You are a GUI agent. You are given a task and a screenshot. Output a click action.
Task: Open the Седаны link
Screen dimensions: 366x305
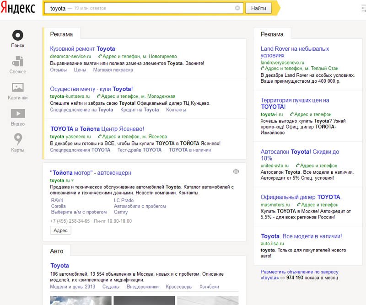point(111,287)
